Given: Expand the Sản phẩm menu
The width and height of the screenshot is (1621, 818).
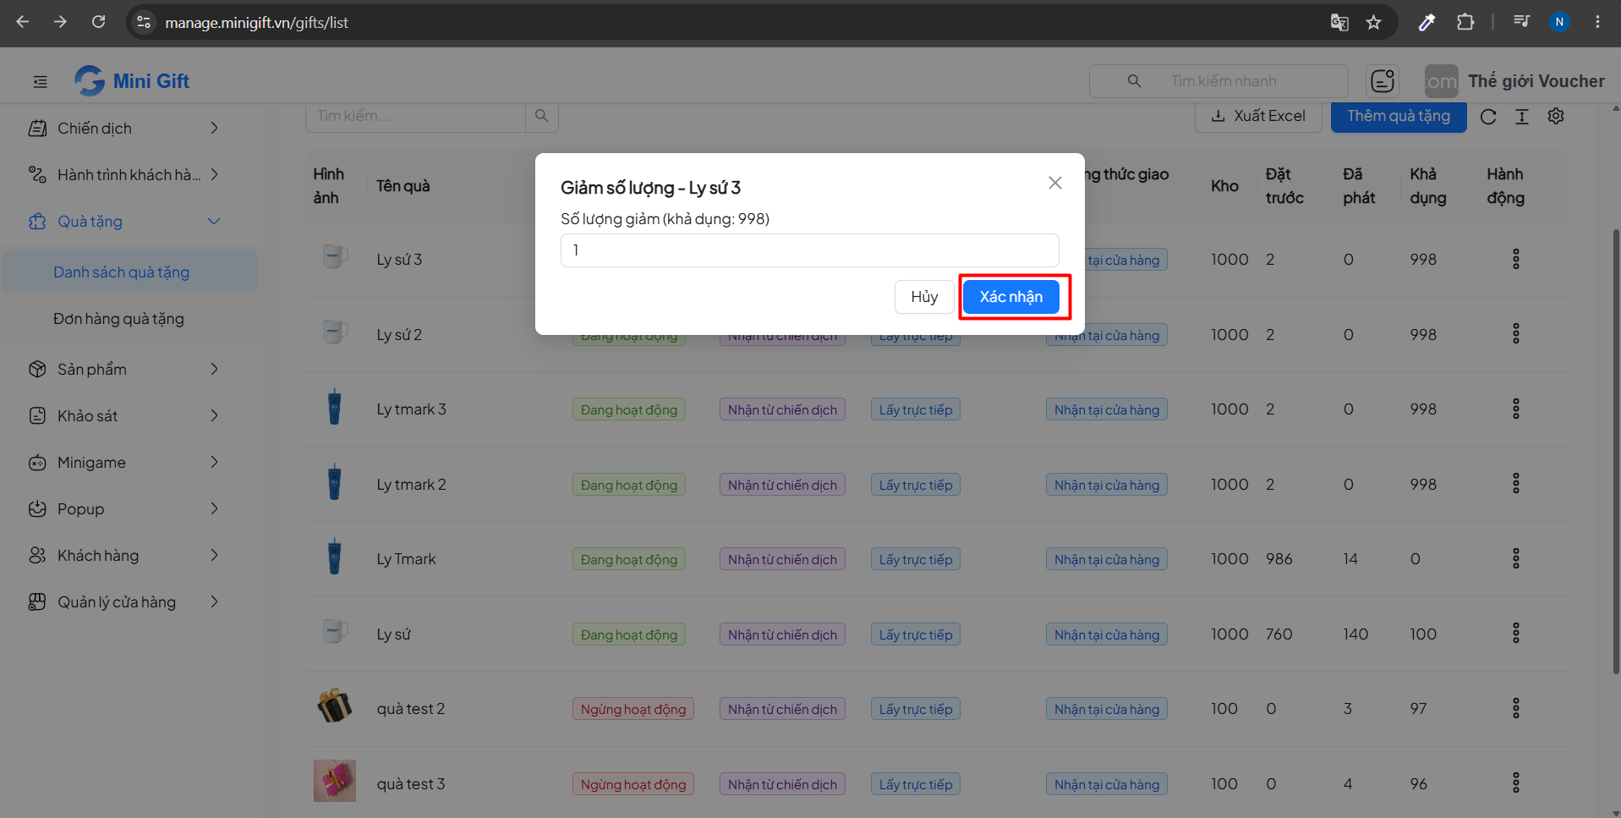Looking at the screenshot, I should pos(125,370).
